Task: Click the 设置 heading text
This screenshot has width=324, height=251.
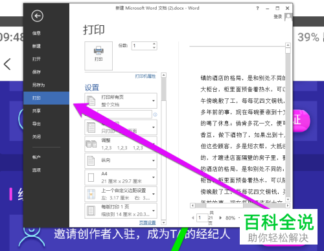Action: coord(92,87)
